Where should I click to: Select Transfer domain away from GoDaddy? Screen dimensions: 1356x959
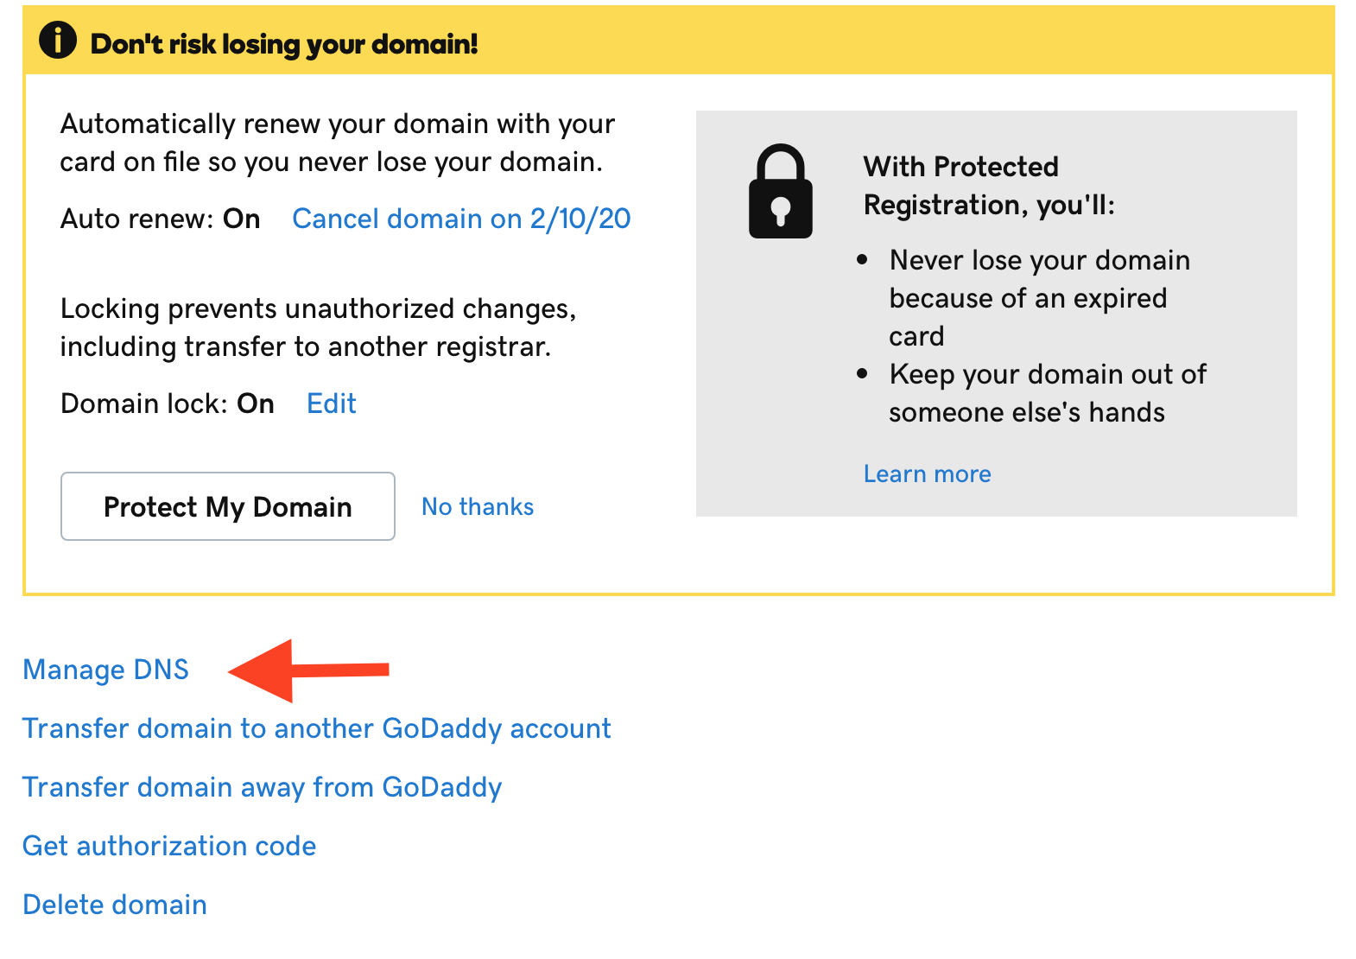tap(262, 788)
